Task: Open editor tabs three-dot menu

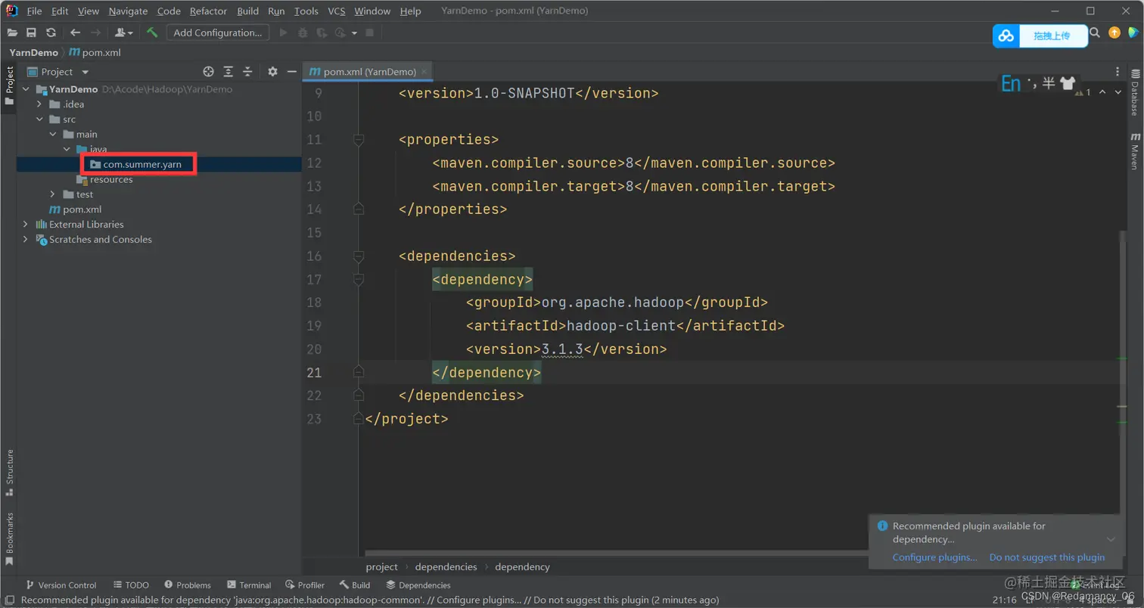Action: 1118,72
